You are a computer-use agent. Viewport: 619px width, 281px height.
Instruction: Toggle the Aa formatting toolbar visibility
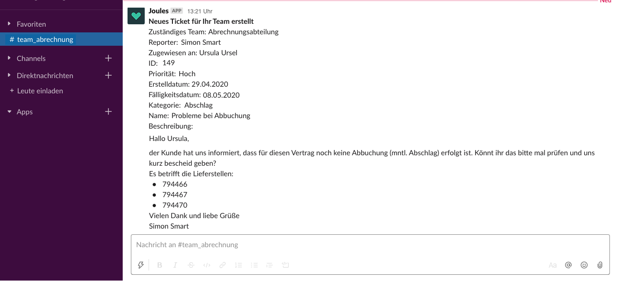553,265
